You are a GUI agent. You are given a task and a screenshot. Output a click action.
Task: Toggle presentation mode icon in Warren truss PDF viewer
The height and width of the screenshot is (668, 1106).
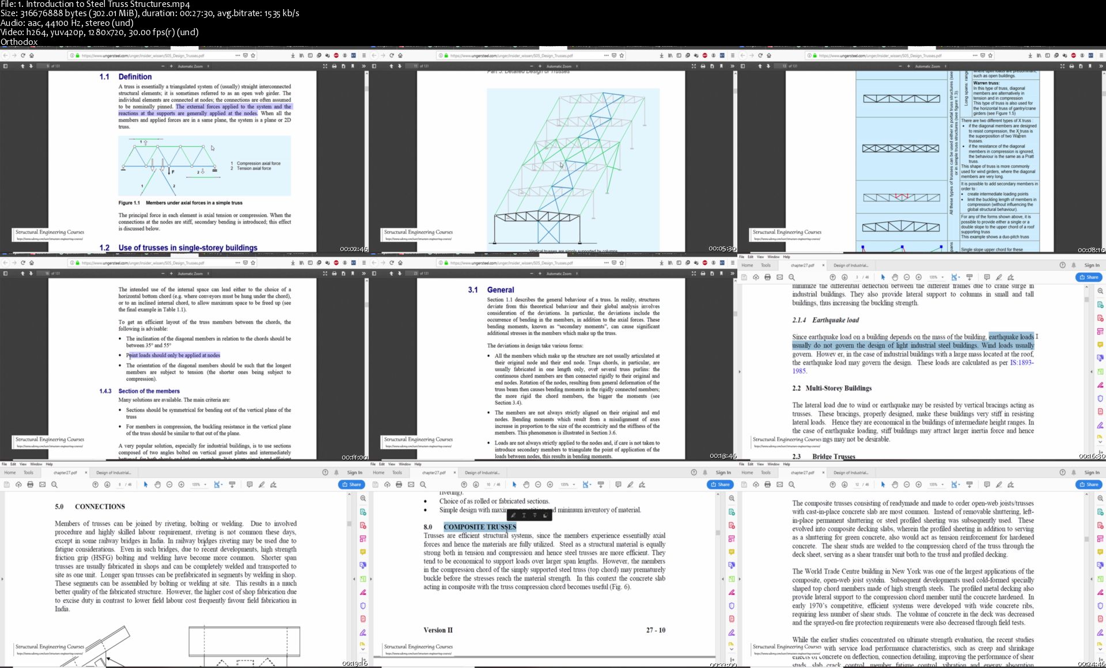coord(1062,66)
